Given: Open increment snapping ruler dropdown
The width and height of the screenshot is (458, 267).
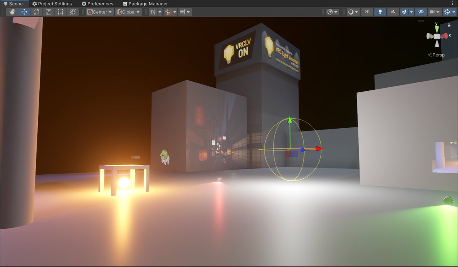Looking at the screenshot, I should click(x=185, y=12).
